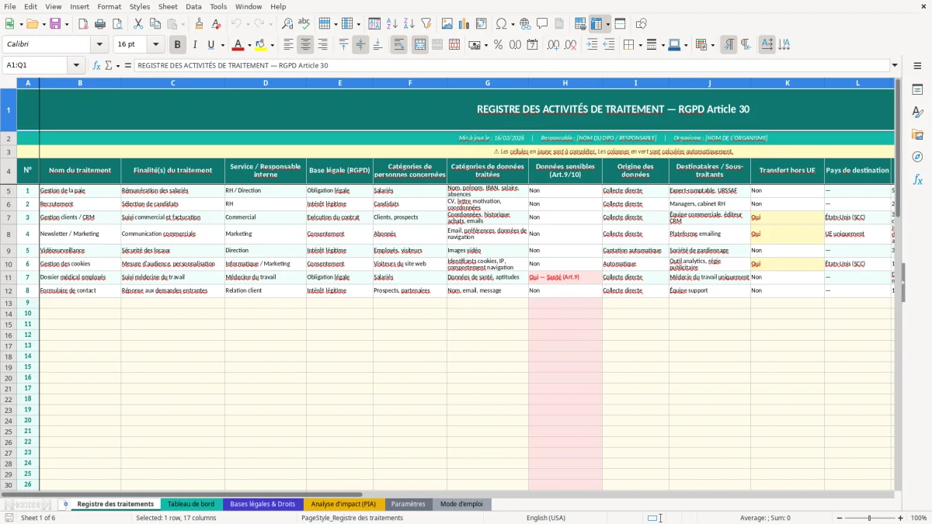The width and height of the screenshot is (932, 524).
Task: Toggle Bold formatting
Action: point(178,45)
